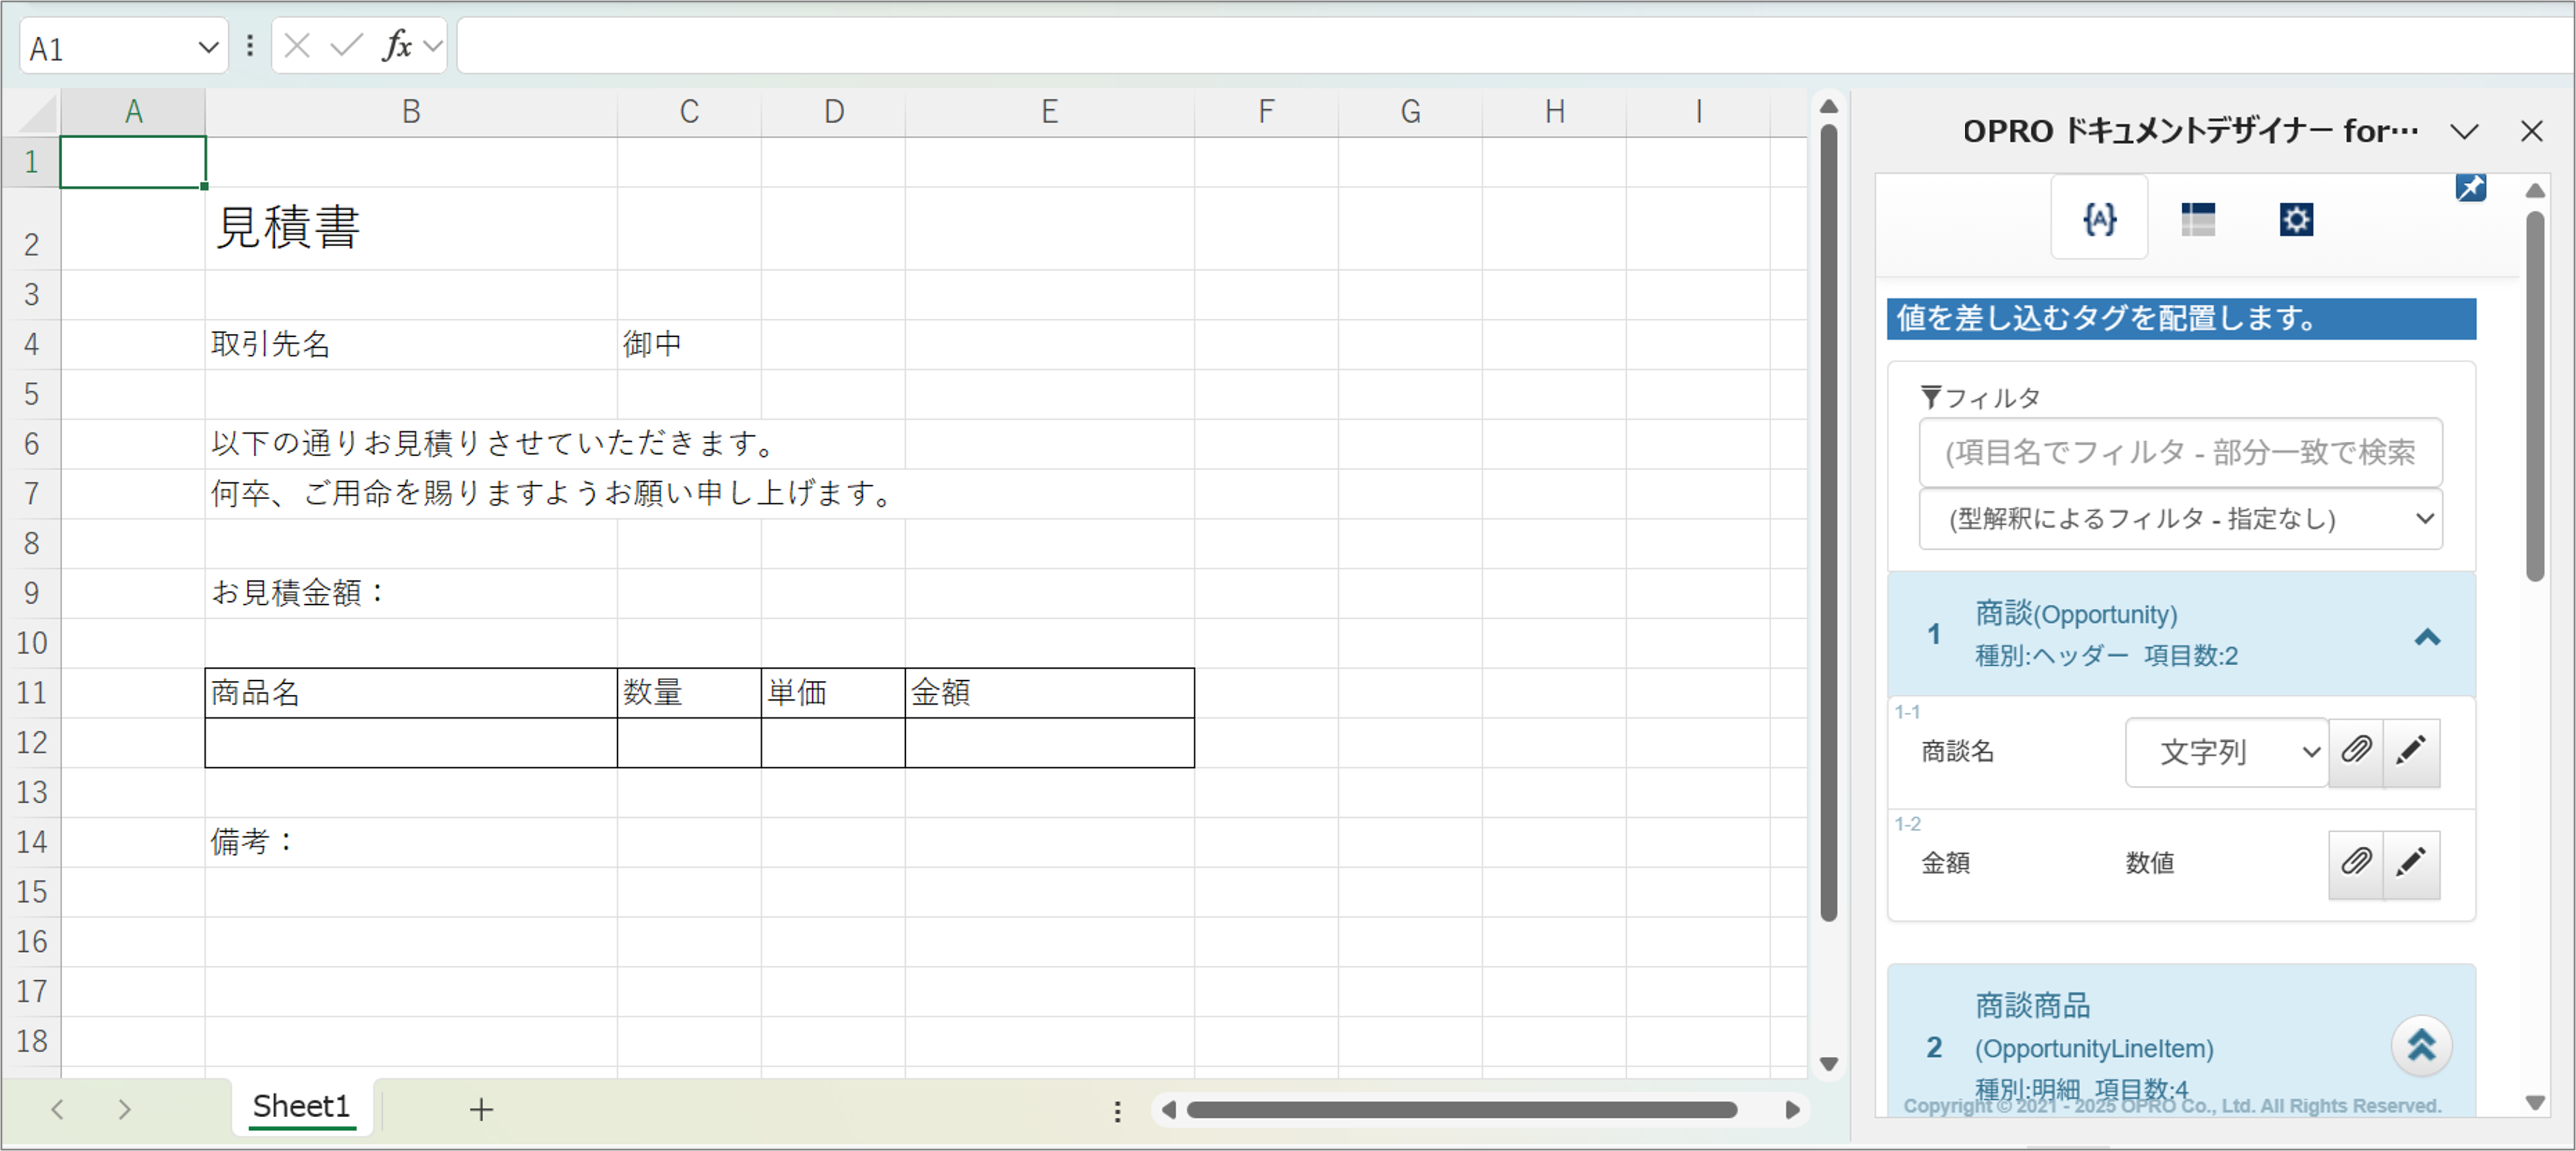Click the pencil edit icon for 金額
The image size is (2576, 1151).
click(x=2412, y=864)
